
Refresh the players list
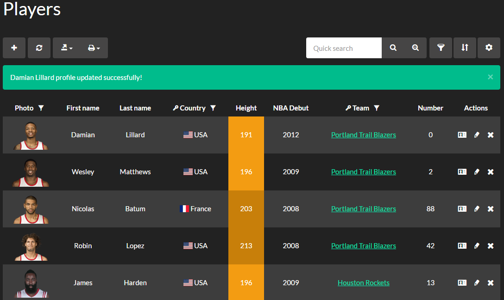pyautogui.click(x=39, y=48)
